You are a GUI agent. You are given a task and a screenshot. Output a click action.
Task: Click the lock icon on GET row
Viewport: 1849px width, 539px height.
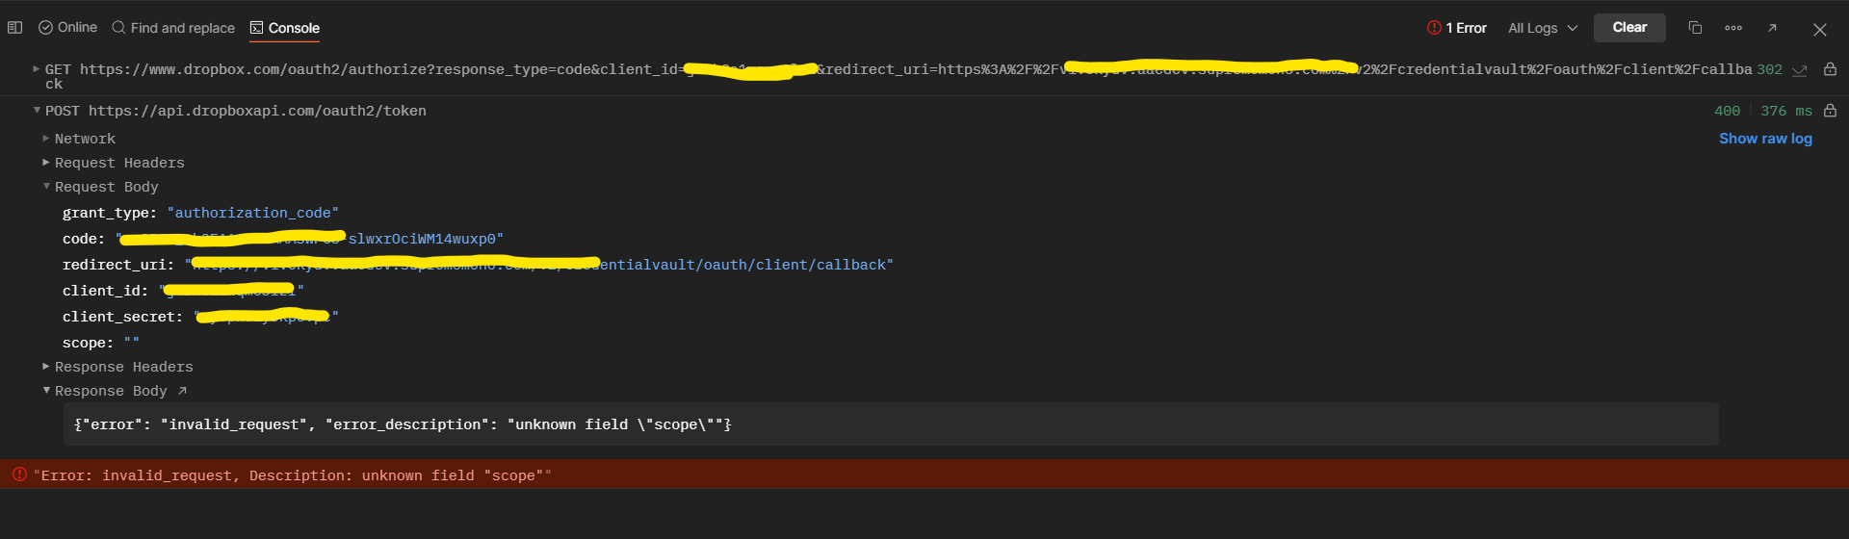click(x=1830, y=69)
